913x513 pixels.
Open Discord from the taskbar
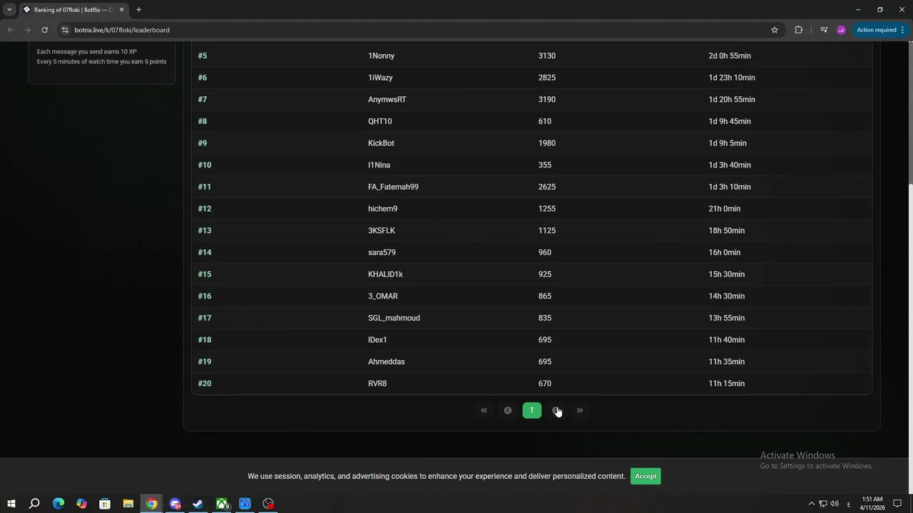[175, 504]
